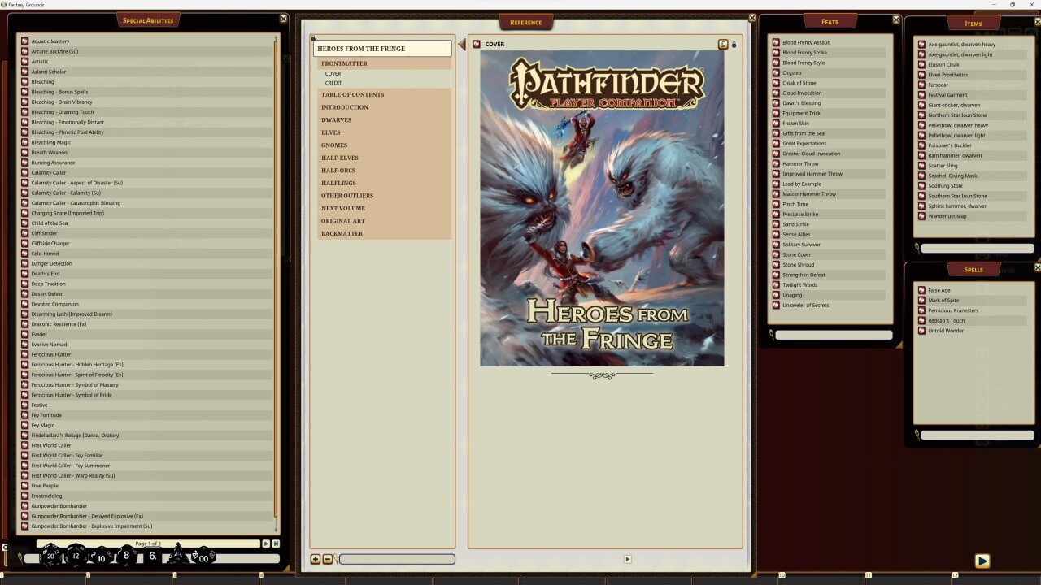Click the yellow play arrow bottom right

982,561
